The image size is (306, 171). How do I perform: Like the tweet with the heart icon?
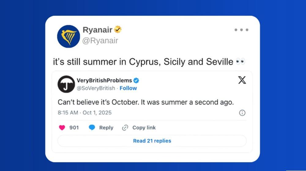[x=62, y=128]
